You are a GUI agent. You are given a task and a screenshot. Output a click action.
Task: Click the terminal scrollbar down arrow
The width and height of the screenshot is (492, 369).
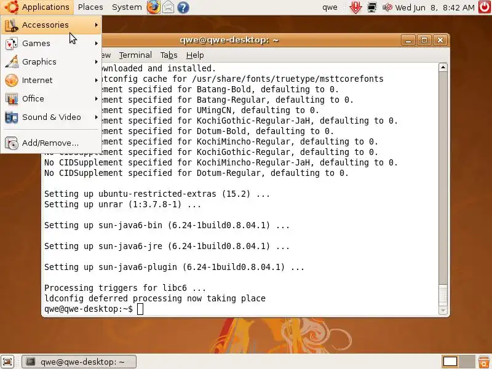tap(443, 310)
